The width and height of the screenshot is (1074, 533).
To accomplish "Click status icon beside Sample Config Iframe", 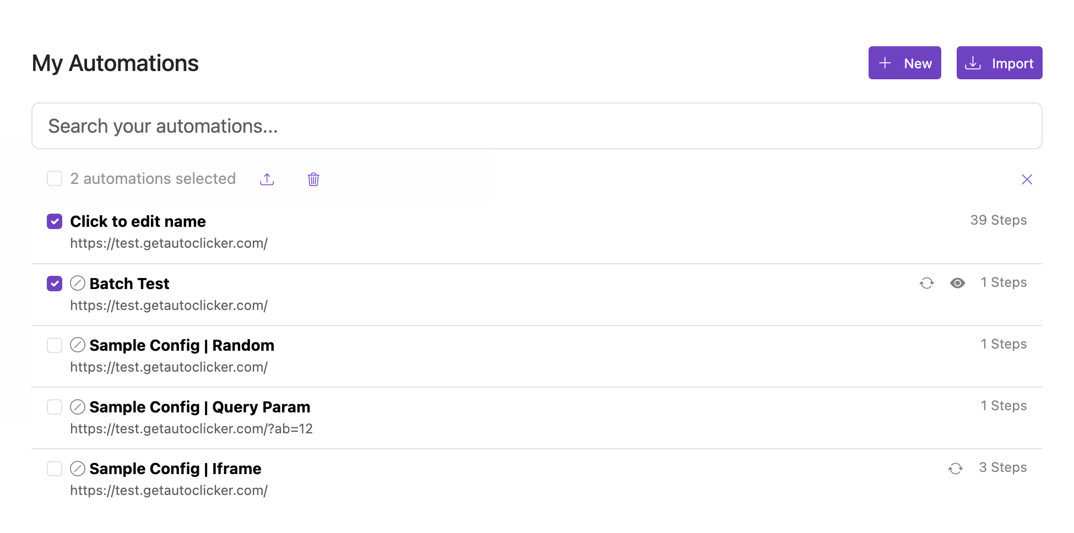I will pyautogui.click(x=78, y=469).
